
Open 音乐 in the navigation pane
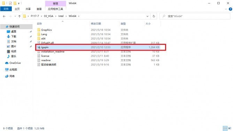point(14,56)
